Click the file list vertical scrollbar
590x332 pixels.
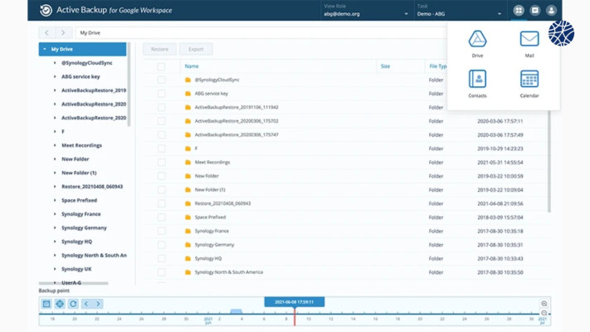pos(549,162)
